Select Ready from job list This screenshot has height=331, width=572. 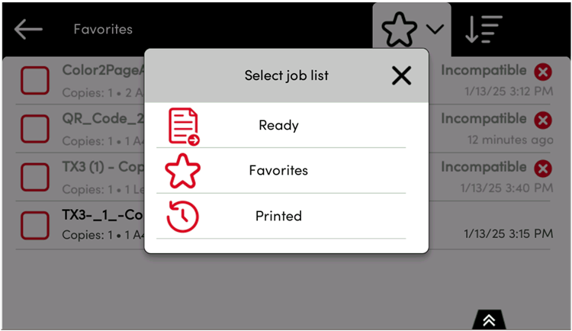(x=278, y=126)
